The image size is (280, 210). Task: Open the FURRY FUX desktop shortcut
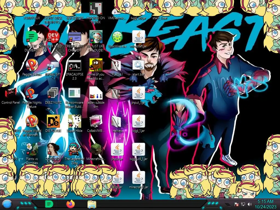click(x=32, y=18)
